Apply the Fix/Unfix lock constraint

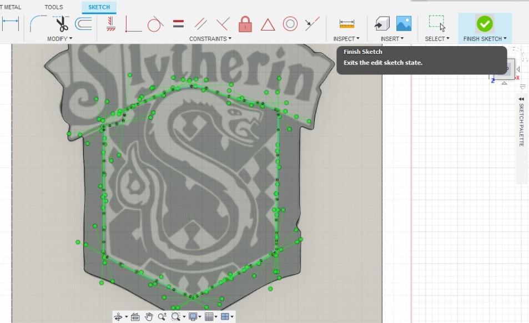point(245,24)
